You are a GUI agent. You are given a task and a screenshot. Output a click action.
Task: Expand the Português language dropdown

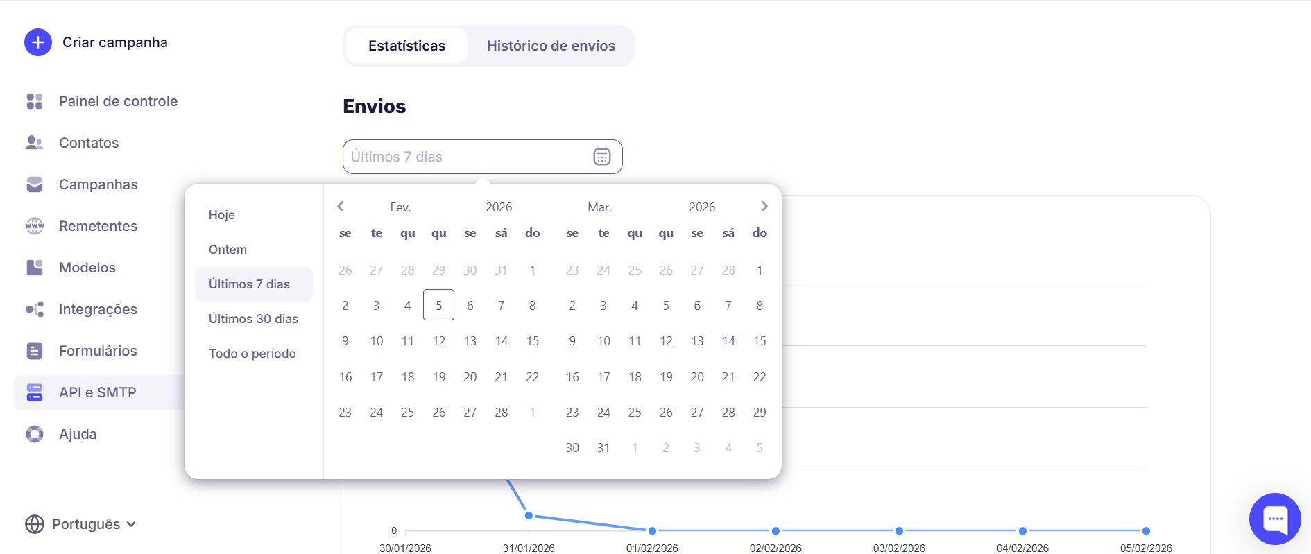[81, 524]
